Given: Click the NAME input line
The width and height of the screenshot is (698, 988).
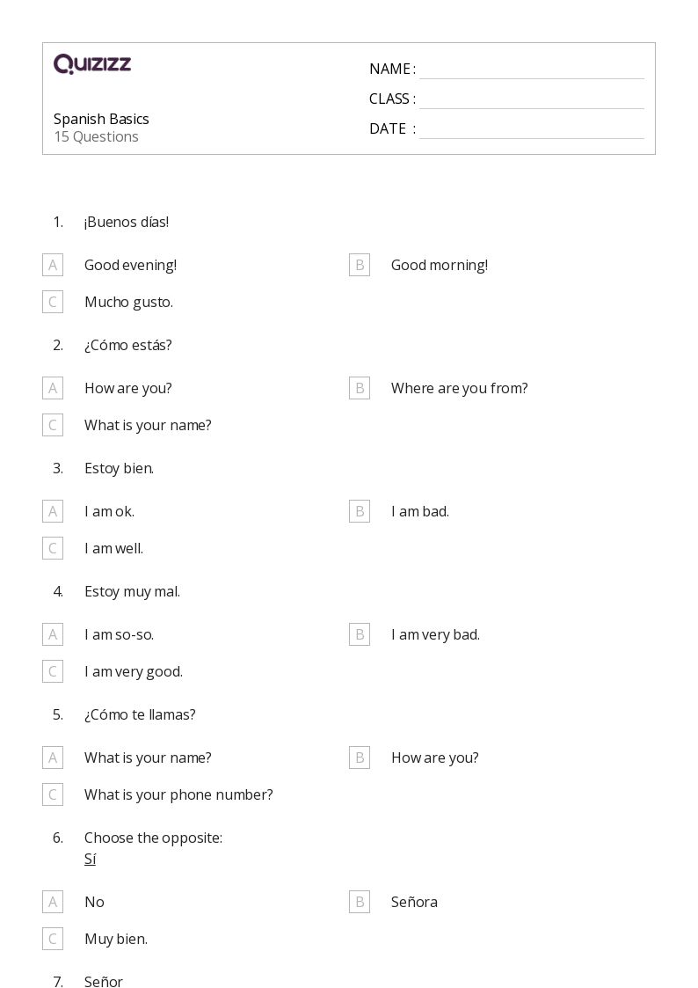Looking at the screenshot, I should coord(531,70).
